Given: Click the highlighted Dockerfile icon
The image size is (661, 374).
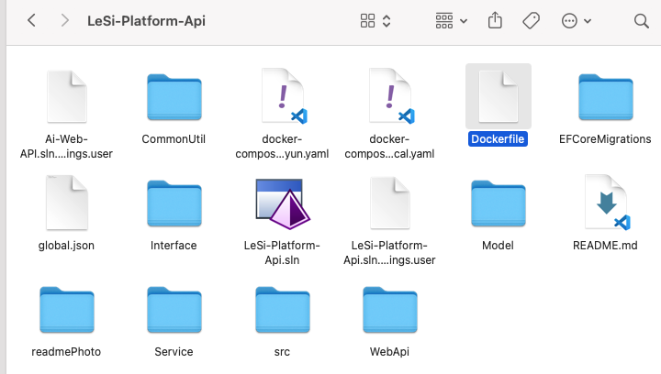Looking at the screenshot, I should [499, 97].
